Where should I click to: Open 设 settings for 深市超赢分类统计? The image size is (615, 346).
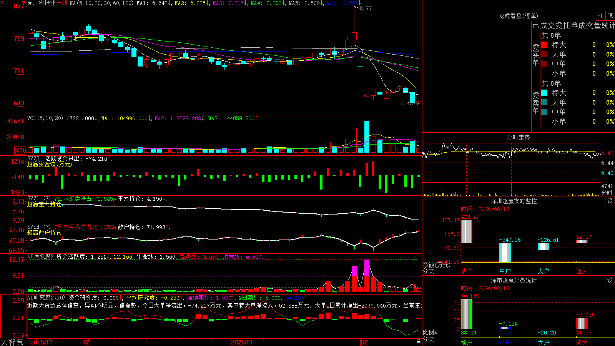point(610,280)
